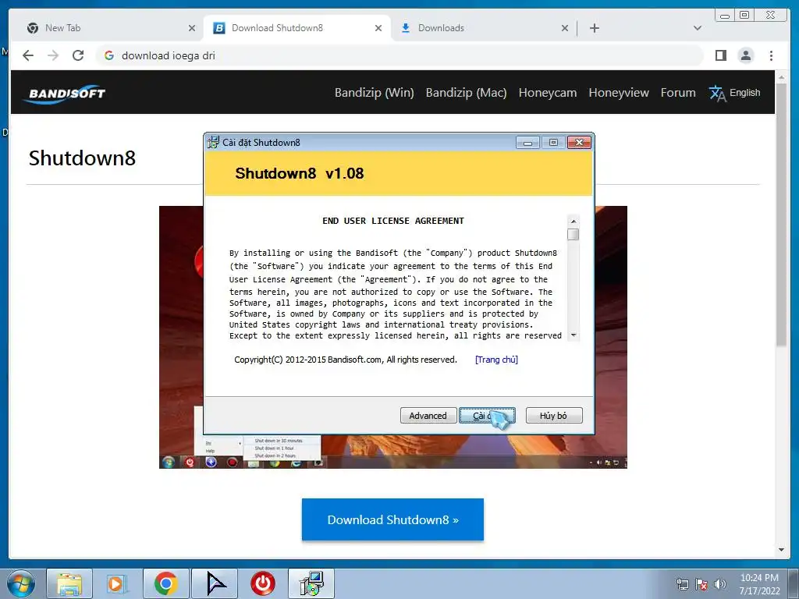799x599 pixels.
Task: Reload the page with the refresh icon
Action: pos(78,55)
